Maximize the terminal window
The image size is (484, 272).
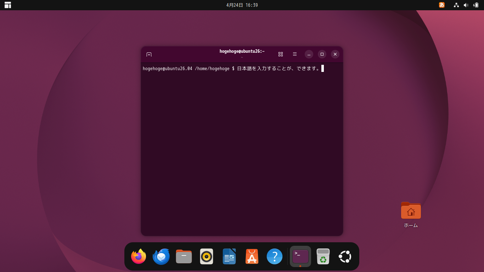click(x=322, y=54)
